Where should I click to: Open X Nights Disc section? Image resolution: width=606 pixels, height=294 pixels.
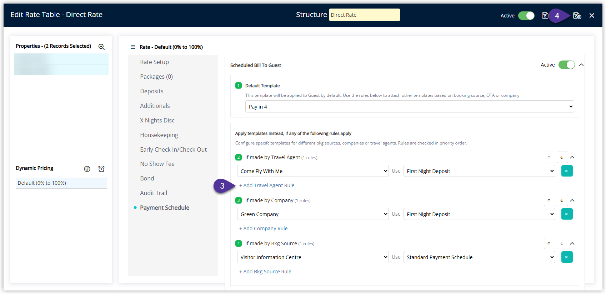157,120
